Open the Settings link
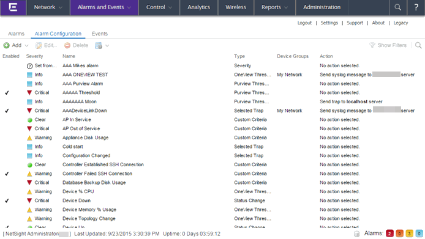The width and height of the screenshot is (425, 239). (x=329, y=23)
